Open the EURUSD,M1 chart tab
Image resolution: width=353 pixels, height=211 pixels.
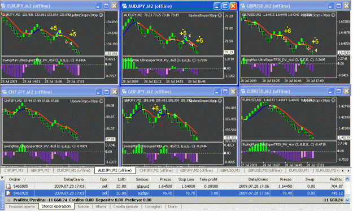[x=299, y=170]
